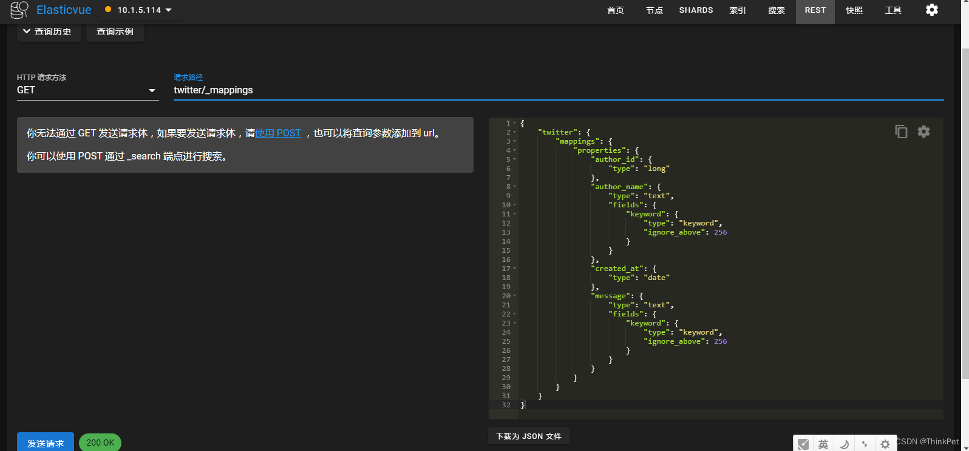Collapse the "message" fold at line 20
This screenshot has width=969, height=451.
pos(515,296)
